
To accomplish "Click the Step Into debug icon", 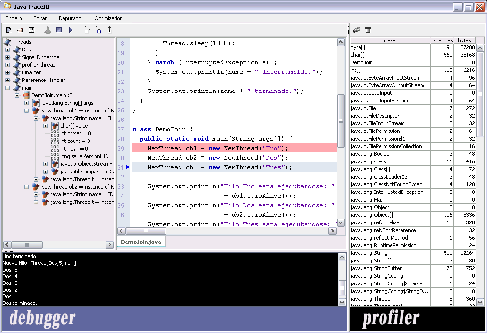I will [x=99, y=30].
